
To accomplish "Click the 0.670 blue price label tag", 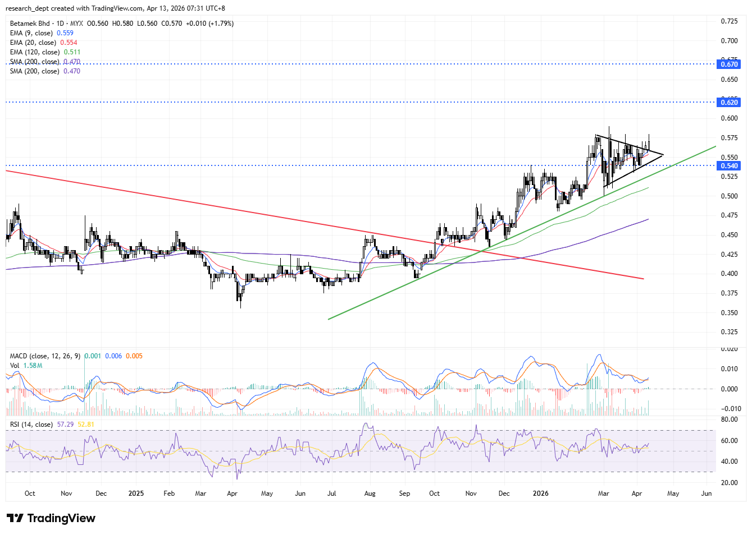I will pos(729,64).
